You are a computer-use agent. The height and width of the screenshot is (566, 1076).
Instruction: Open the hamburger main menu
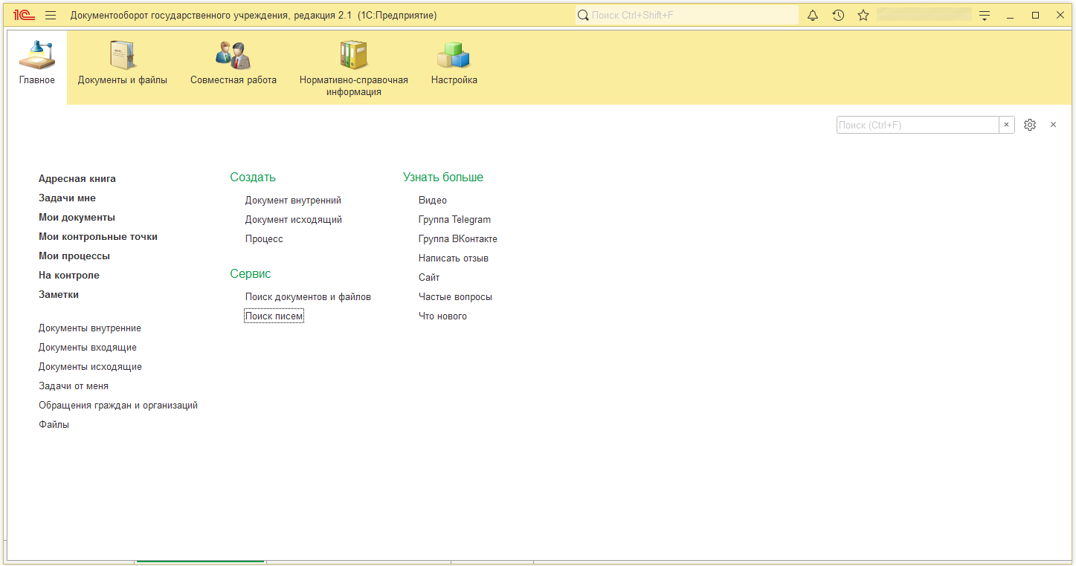click(51, 15)
